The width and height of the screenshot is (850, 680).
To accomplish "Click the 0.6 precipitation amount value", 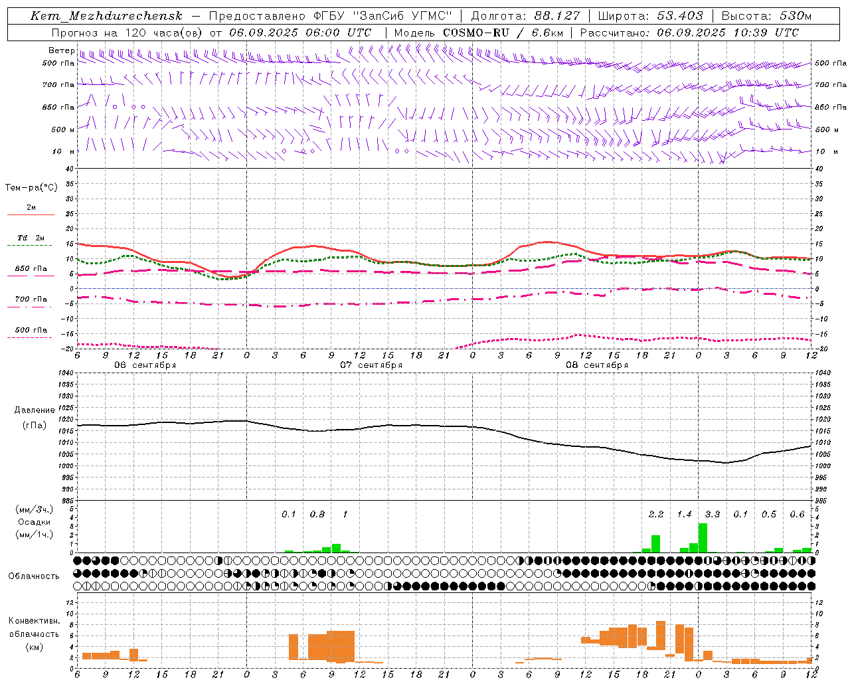I will tap(797, 515).
